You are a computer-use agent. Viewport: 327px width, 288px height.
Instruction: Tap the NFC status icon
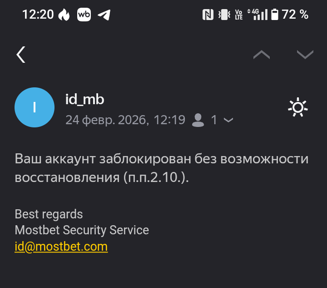tap(208, 15)
